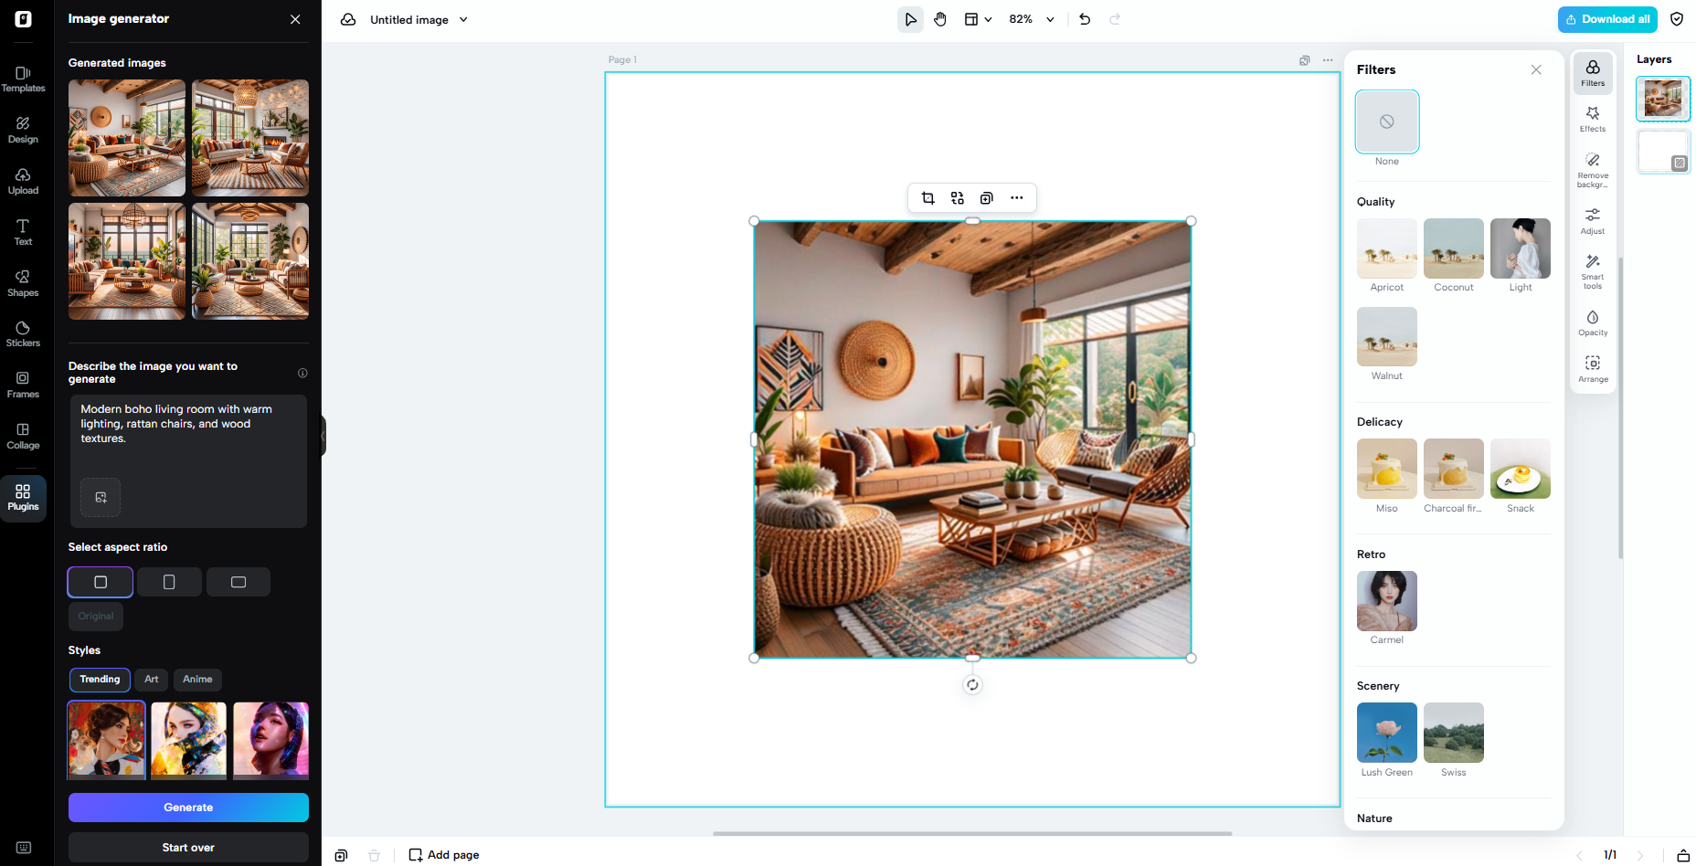1696x866 pixels.
Task: Apply the Lush Green scenery filter
Action: [1387, 733]
